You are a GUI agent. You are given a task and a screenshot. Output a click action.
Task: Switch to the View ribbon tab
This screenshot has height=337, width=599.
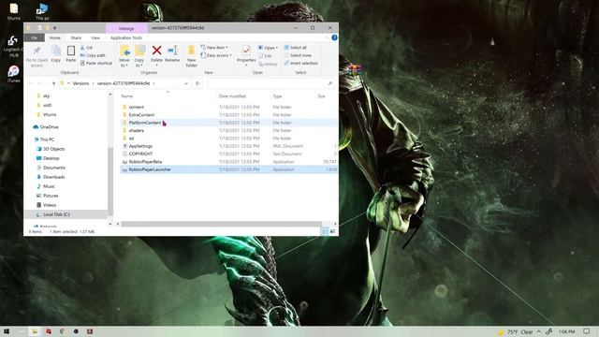[x=95, y=37]
